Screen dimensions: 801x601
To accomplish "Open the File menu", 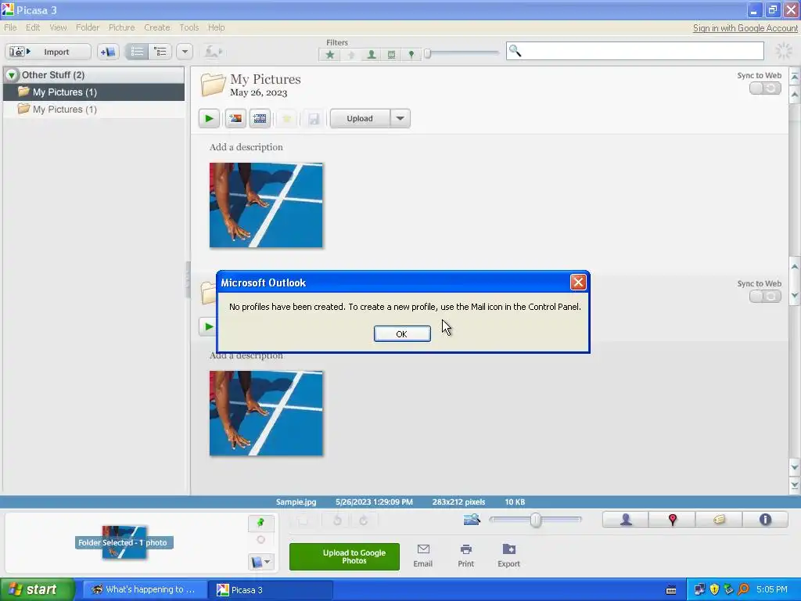I will (10, 27).
